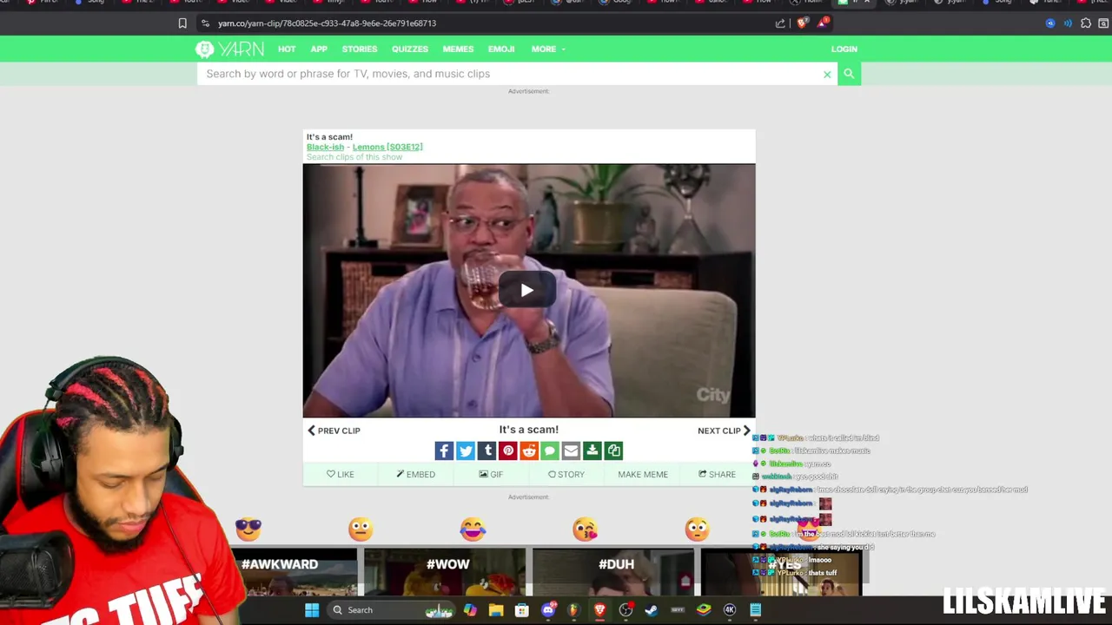
Task: Select the laughing emoji reaction
Action: tap(473, 529)
